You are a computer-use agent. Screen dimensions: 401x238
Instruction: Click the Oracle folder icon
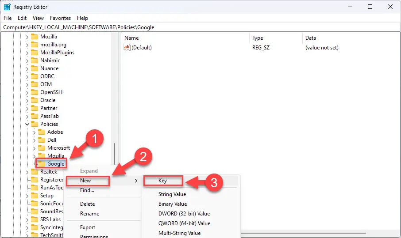pyautogui.click(x=35, y=100)
